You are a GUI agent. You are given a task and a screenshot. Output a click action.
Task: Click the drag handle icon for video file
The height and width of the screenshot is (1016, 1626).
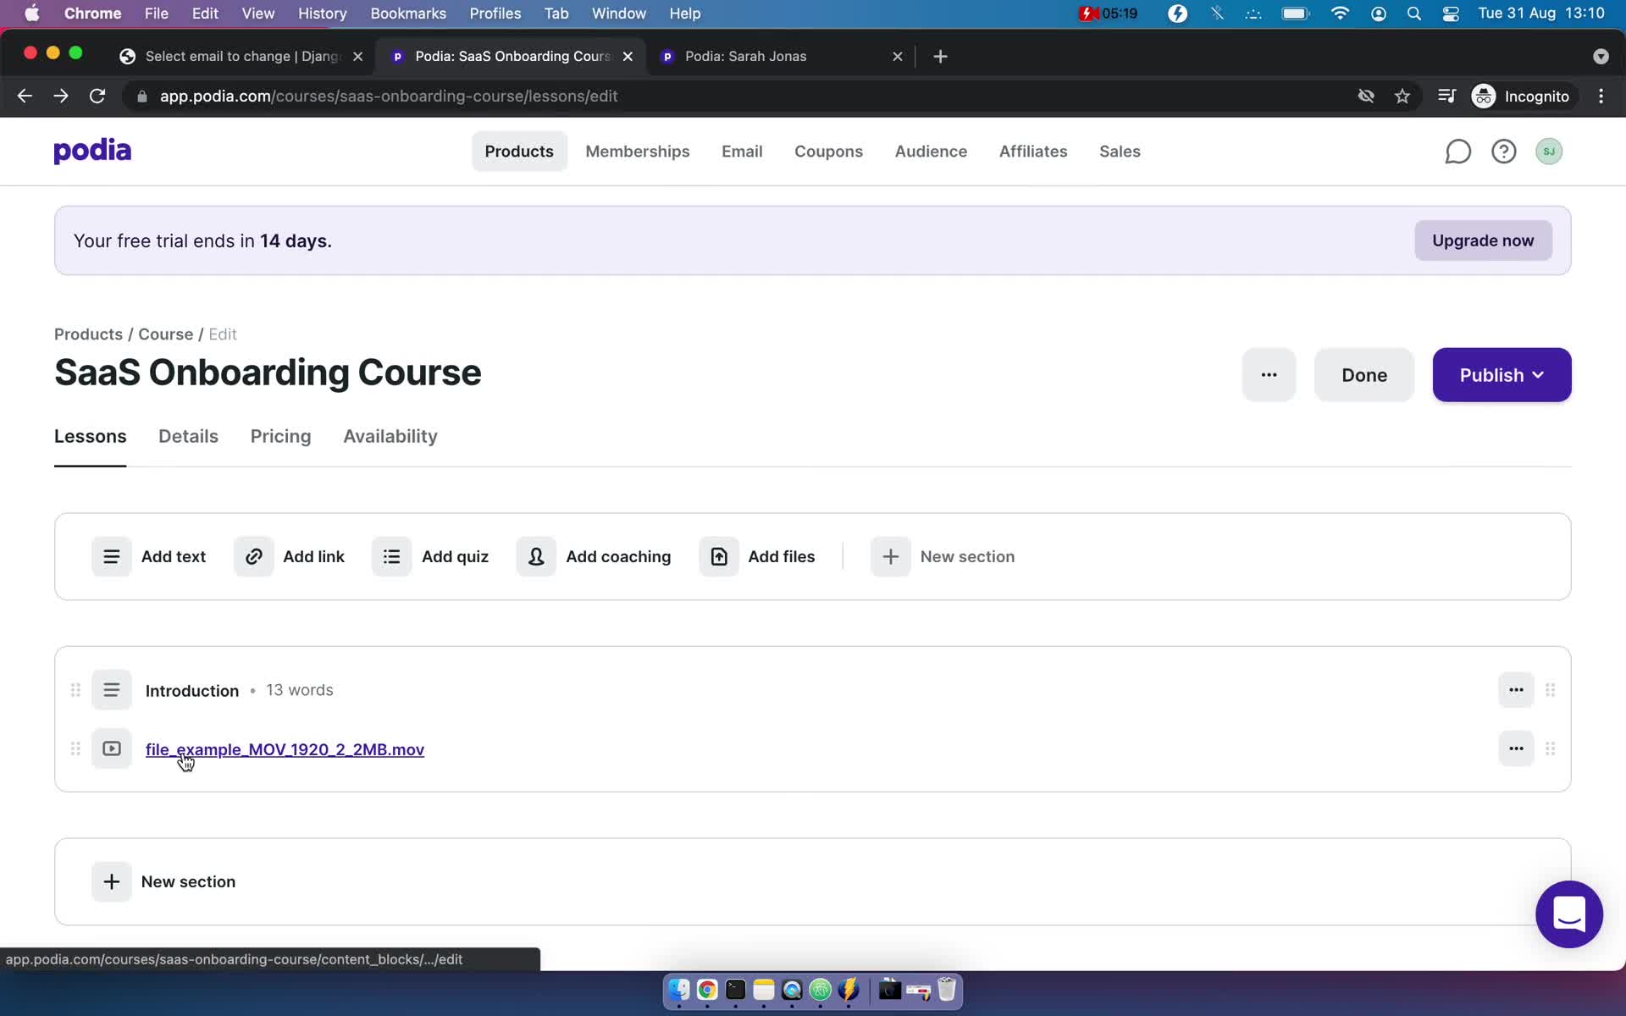73,749
